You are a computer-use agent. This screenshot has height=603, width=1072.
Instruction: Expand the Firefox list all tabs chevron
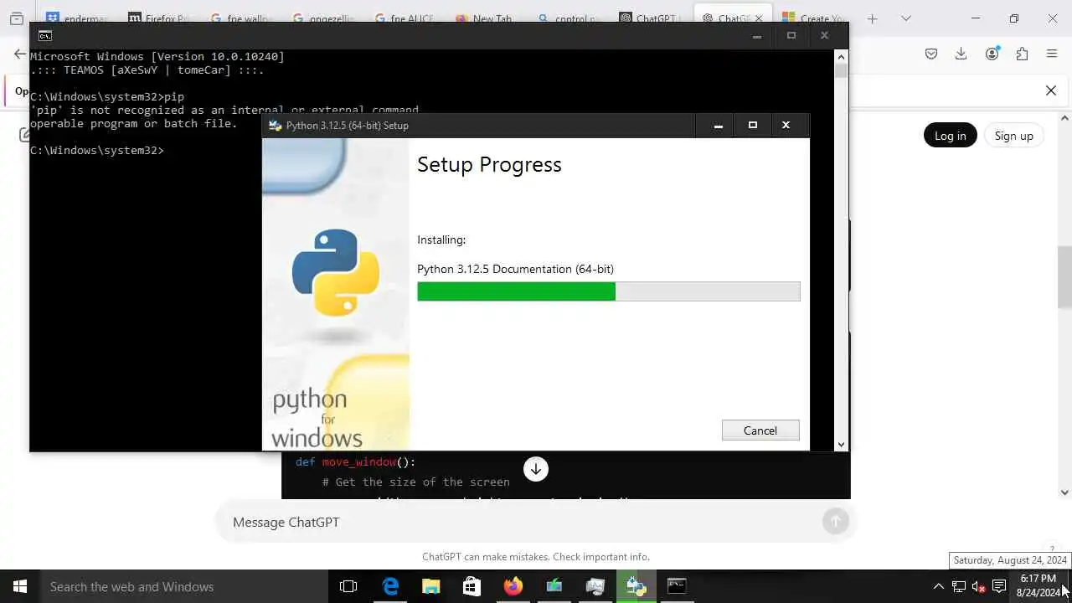[905, 18]
